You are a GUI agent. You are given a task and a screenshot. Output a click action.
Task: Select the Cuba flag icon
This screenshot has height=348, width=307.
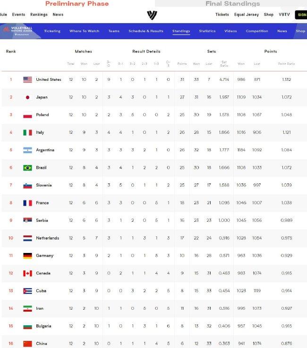(x=27, y=291)
